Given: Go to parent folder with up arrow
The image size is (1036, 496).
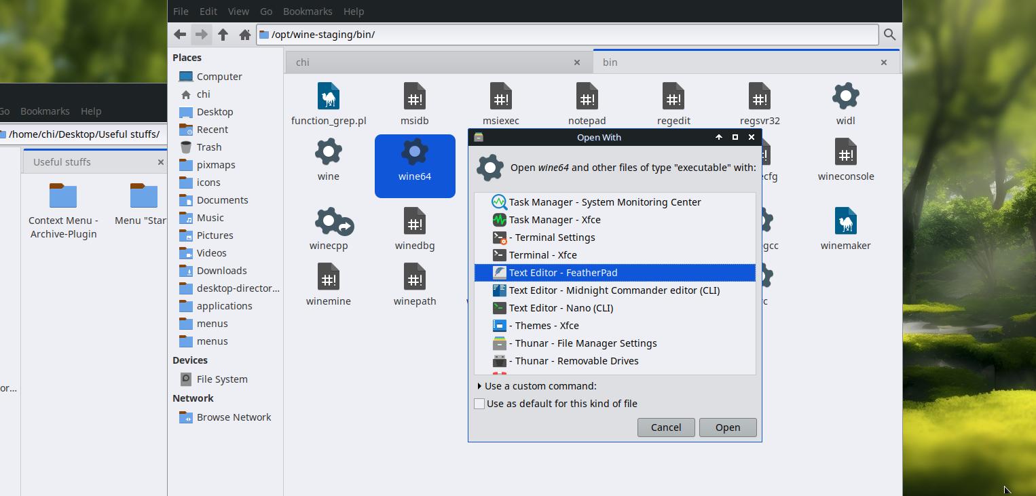Looking at the screenshot, I should [x=223, y=35].
